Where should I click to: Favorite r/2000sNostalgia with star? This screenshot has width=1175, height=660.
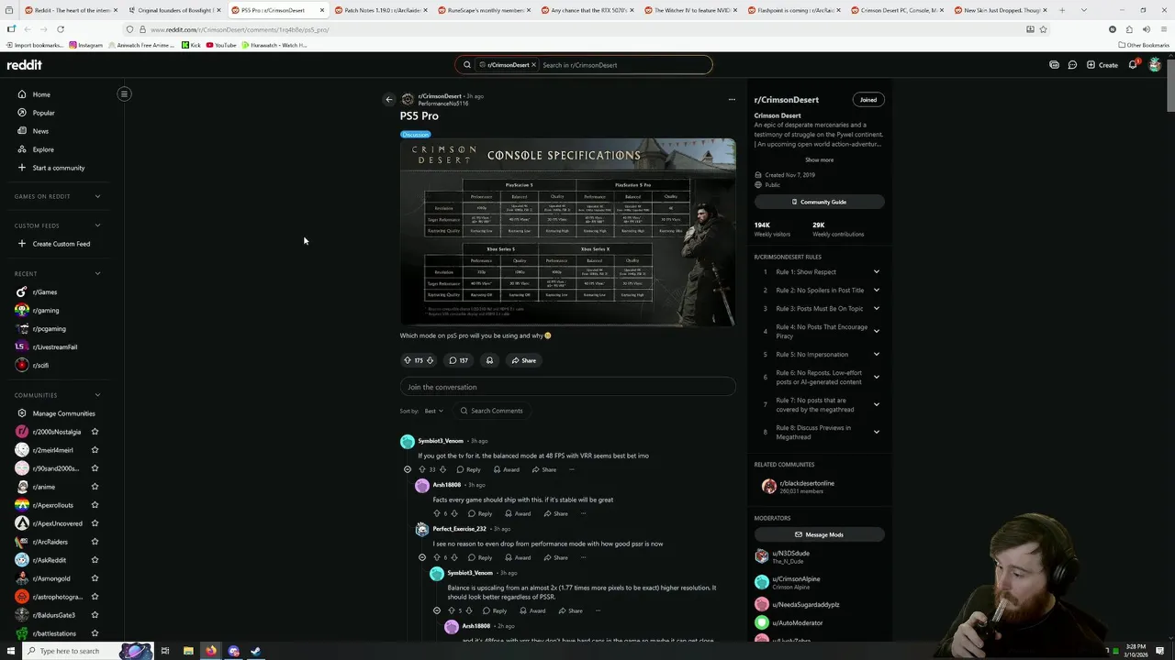[95, 432]
